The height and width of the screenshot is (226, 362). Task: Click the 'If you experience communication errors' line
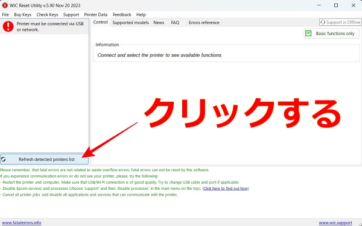click(x=79, y=176)
